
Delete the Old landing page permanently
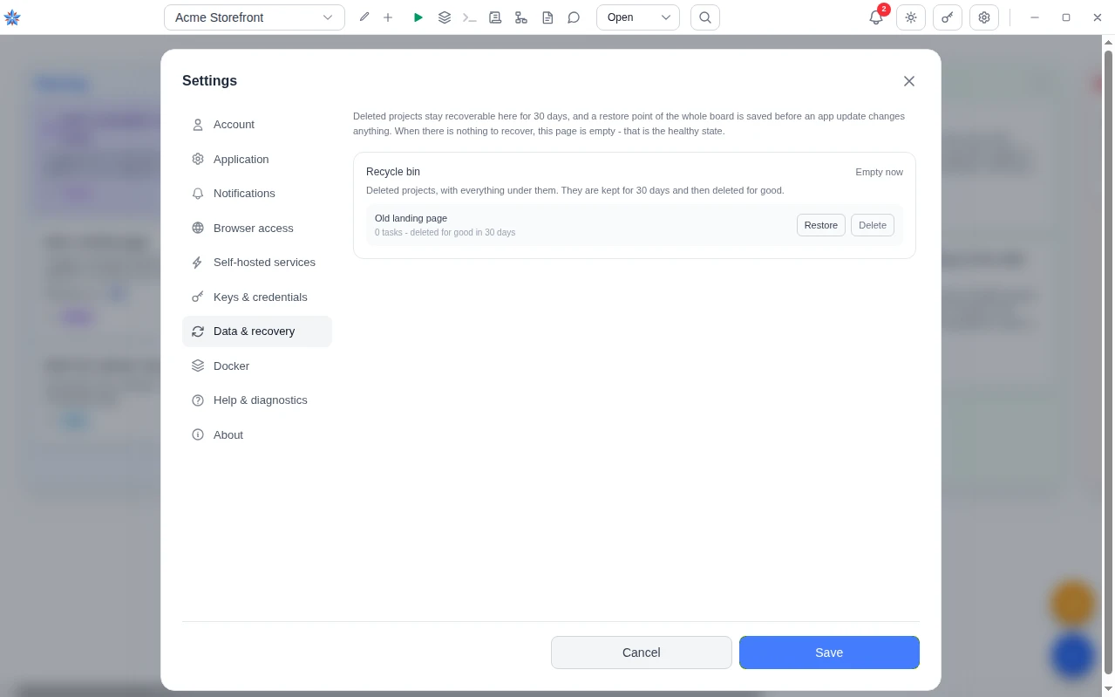click(x=873, y=225)
